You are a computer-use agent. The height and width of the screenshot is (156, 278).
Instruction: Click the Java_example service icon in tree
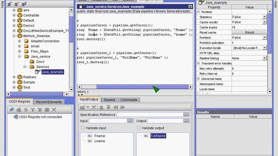tap(37, 71)
